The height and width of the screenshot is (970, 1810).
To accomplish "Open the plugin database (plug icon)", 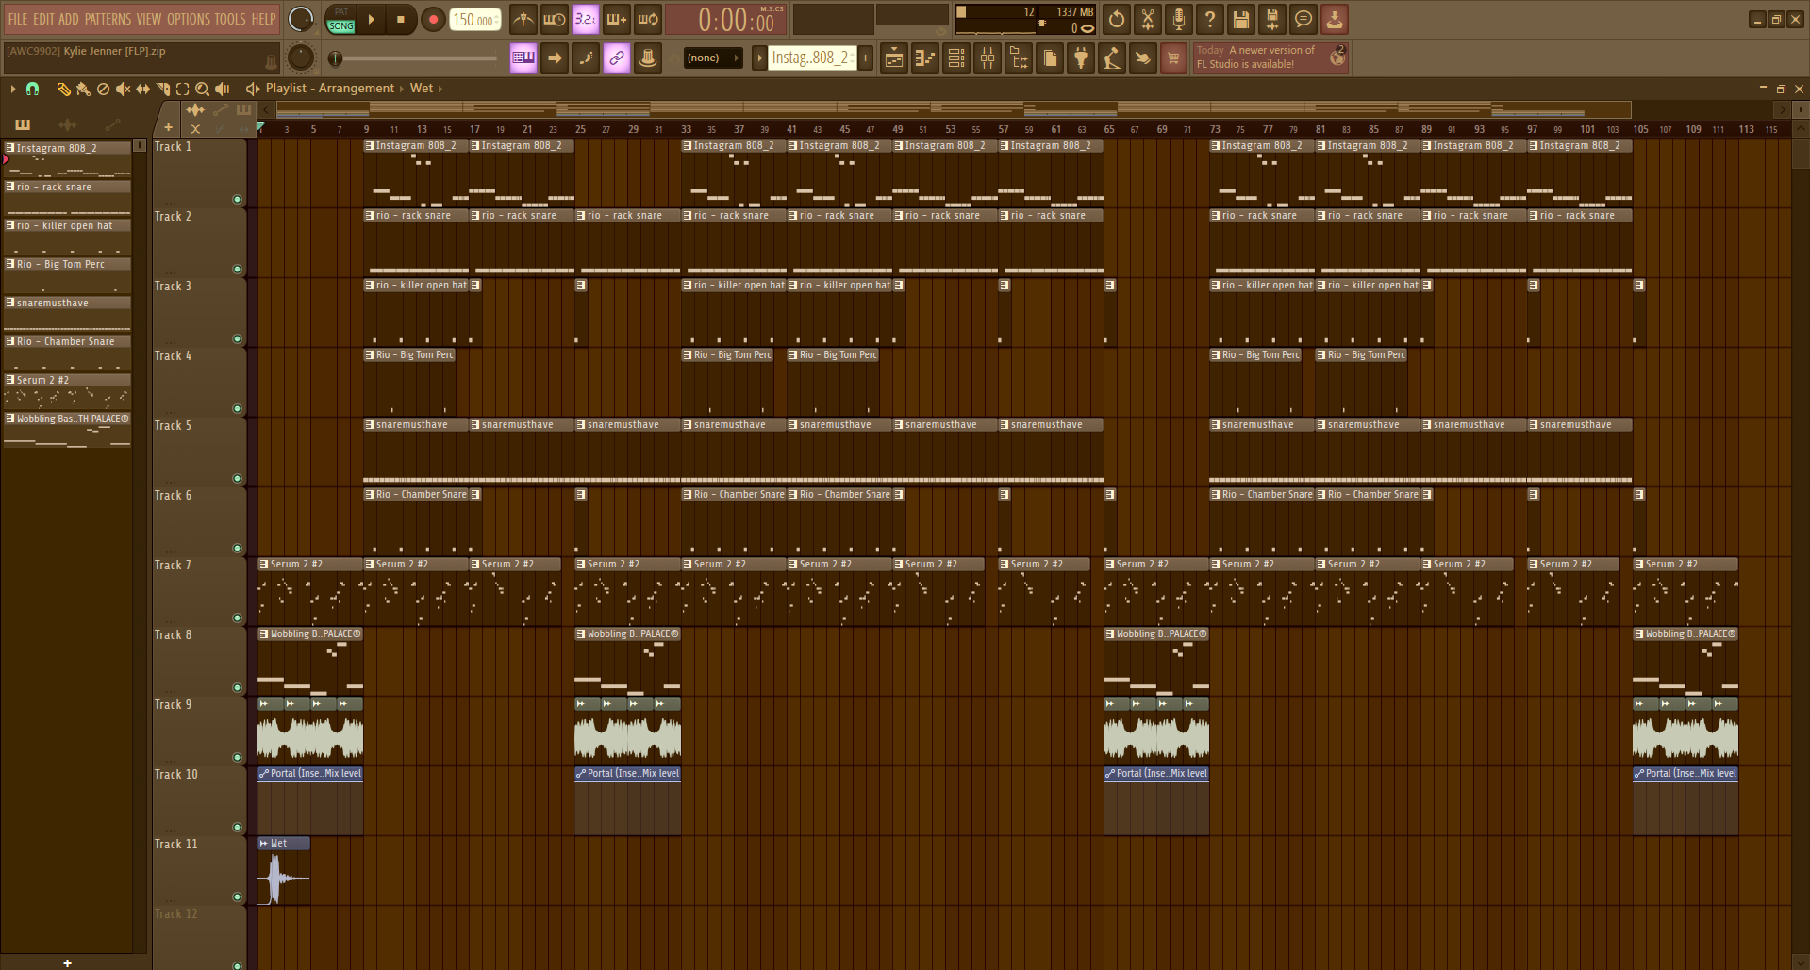I will [x=1081, y=58].
